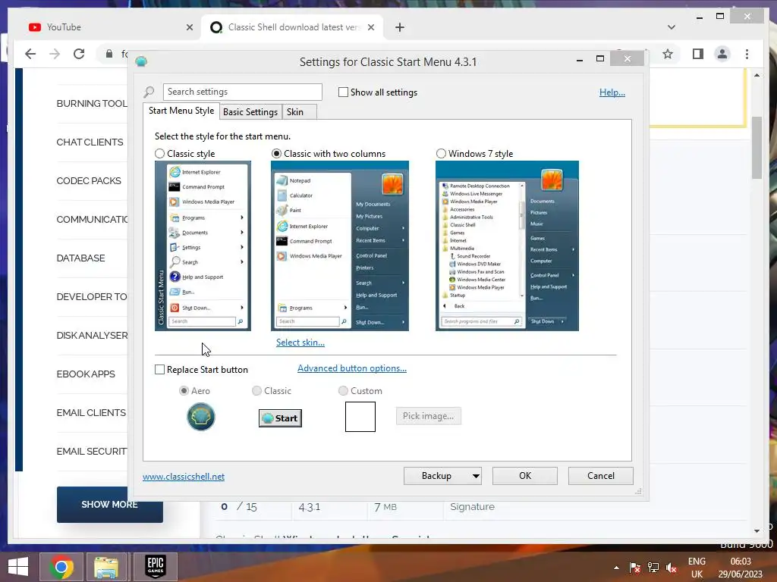Screen dimensions: 777x582
Task: Click scrollbar down arrow in Chrome page
Action: point(757,531)
